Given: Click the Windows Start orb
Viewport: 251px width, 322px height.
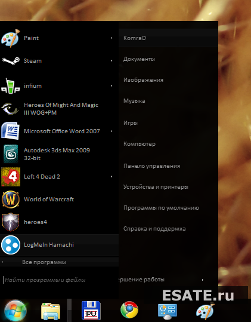Looking at the screenshot, I should point(16,311).
